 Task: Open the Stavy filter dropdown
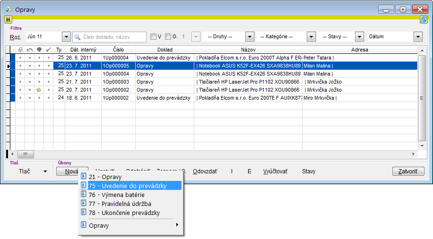coord(359,37)
